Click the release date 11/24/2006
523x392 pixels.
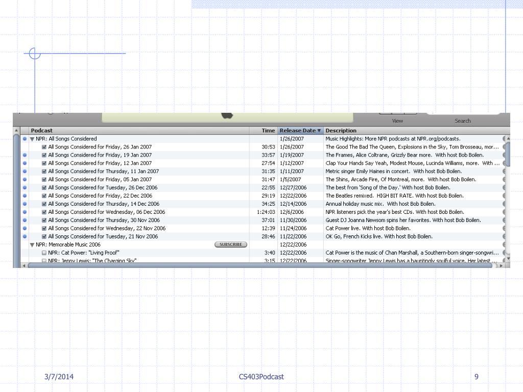tap(293, 228)
